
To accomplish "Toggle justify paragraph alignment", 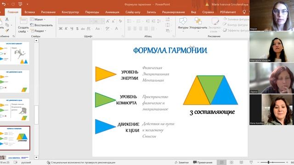I will tap(146, 28).
